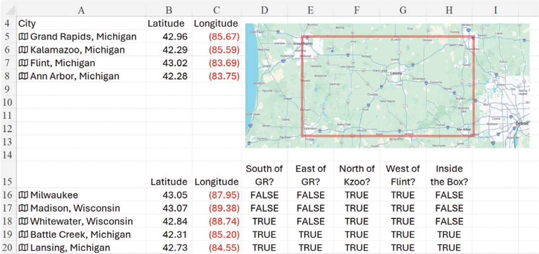The height and width of the screenshot is (254, 539).
Task: Click the Geography icon beside Grand Rapids, Michigan
Action: click(23, 36)
